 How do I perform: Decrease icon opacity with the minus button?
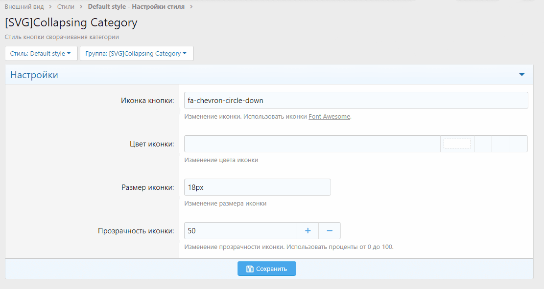tap(330, 230)
